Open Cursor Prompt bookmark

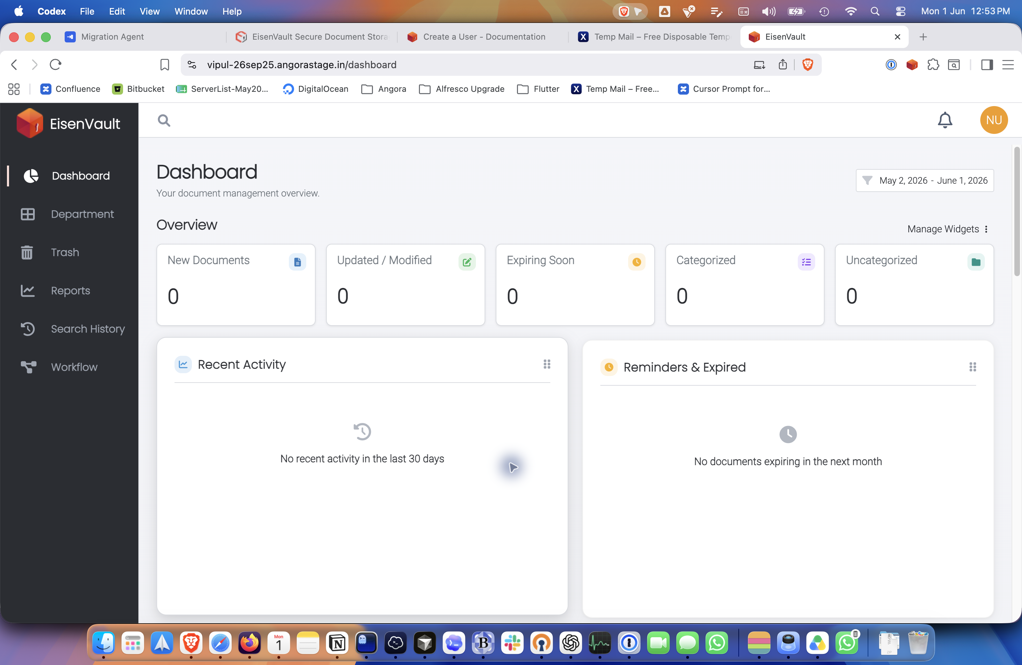tap(724, 89)
